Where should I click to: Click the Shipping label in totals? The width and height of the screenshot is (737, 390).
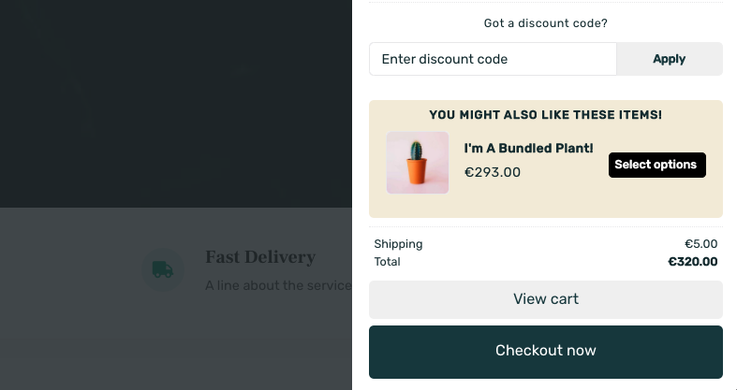click(398, 244)
